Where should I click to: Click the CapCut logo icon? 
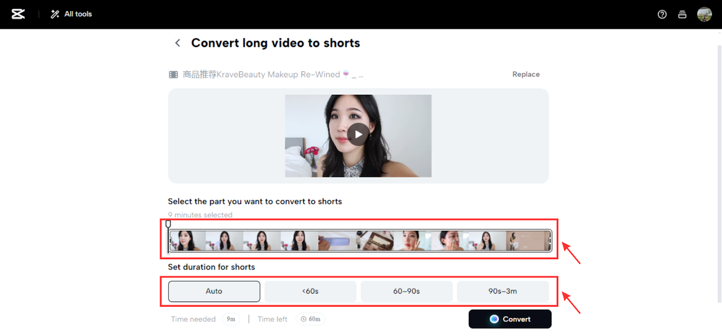(x=18, y=14)
